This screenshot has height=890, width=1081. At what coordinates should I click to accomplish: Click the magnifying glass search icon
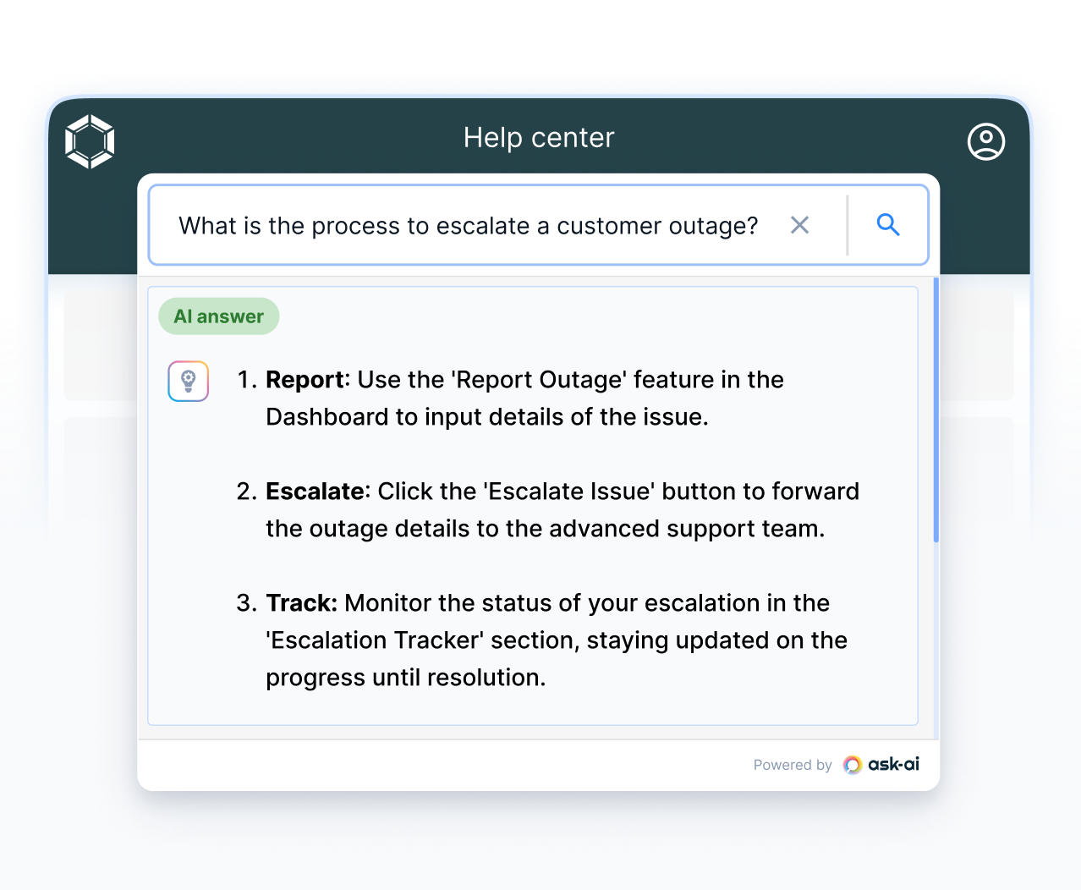tap(887, 224)
